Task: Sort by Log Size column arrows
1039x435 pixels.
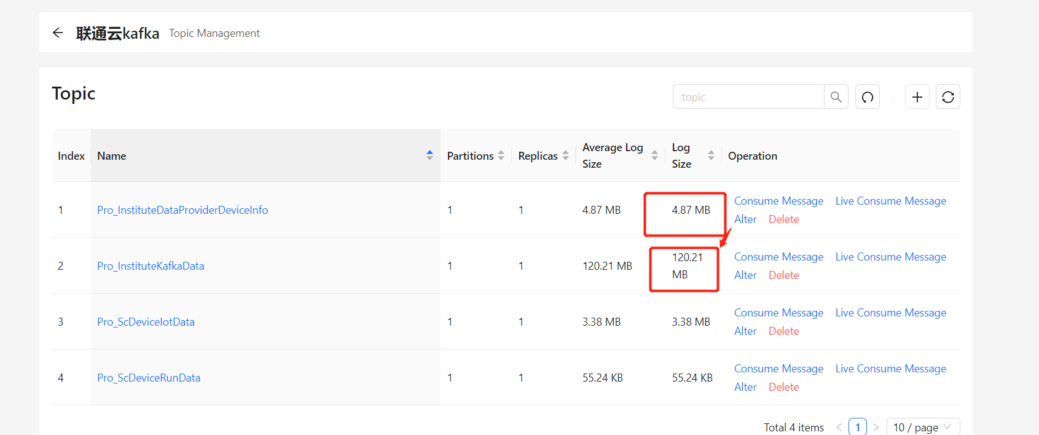Action: click(711, 155)
